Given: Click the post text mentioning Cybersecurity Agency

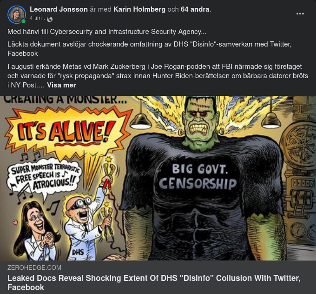Looking at the screenshot, I should click(x=107, y=32).
